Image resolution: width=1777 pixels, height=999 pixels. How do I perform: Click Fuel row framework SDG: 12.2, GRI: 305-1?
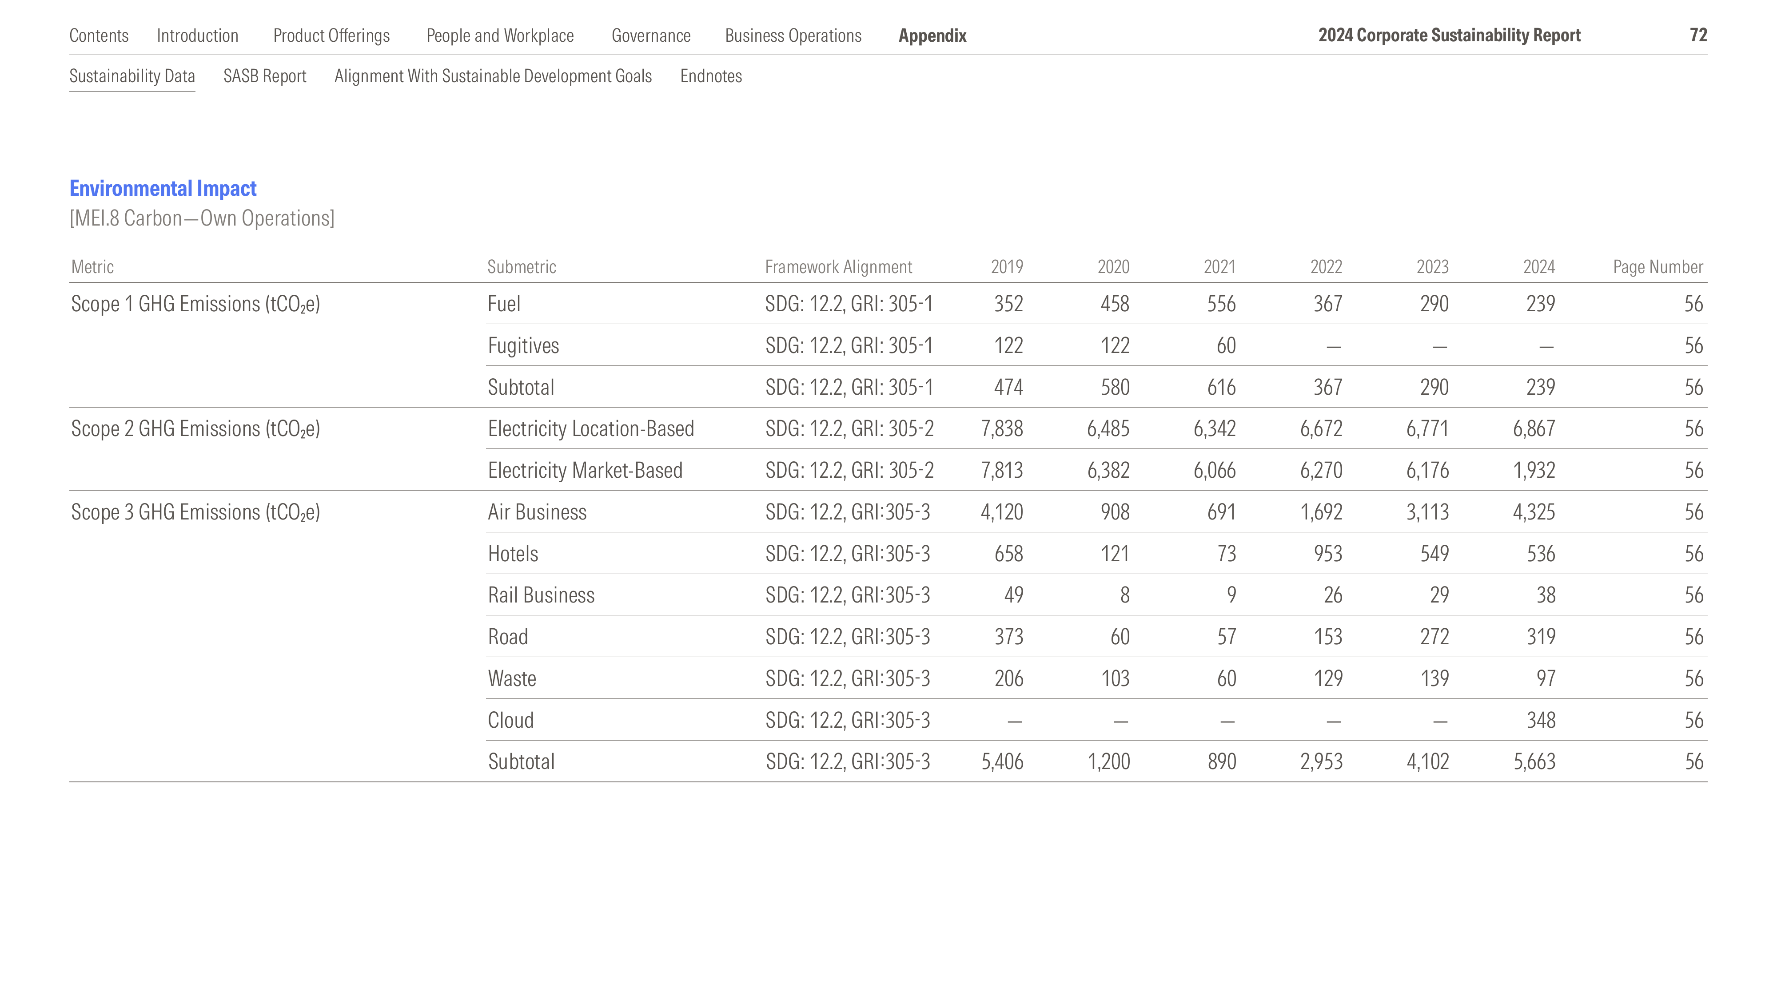click(x=849, y=304)
